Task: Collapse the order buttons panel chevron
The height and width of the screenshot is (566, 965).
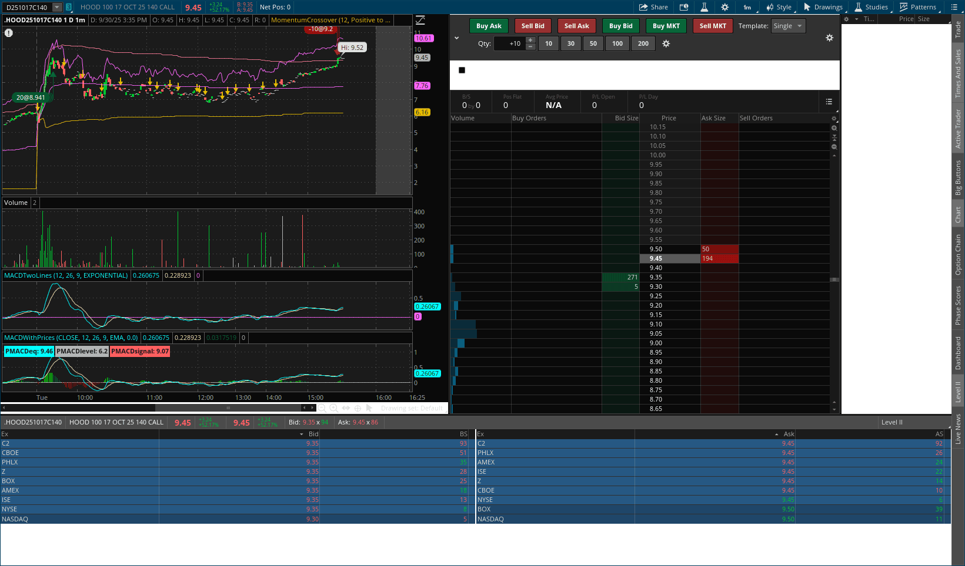Action: (457, 38)
